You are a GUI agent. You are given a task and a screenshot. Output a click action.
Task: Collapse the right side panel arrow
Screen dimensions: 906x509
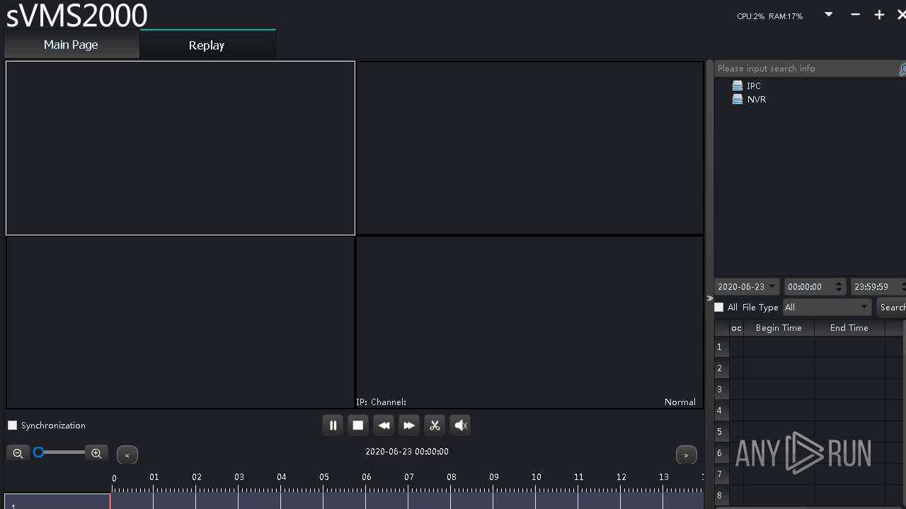[x=710, y=298]
